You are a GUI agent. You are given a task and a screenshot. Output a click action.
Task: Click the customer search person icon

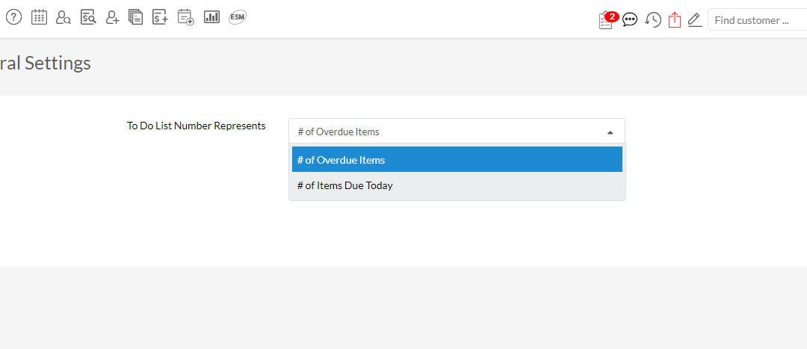[64, 16]
